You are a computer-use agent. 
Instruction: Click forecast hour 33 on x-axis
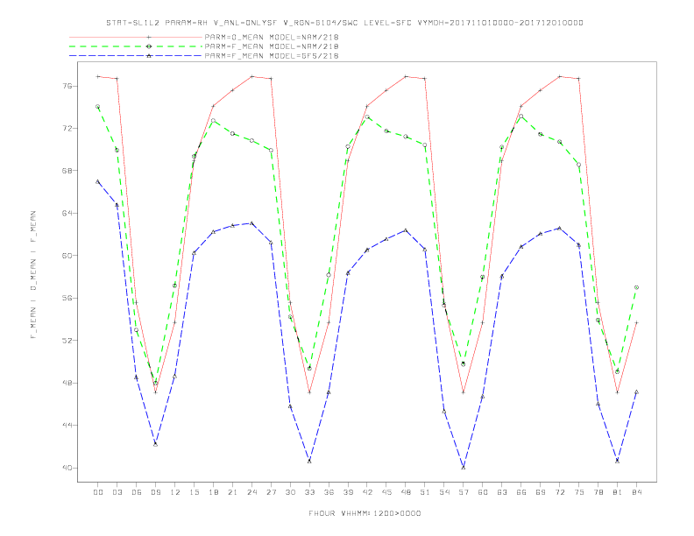309,492
